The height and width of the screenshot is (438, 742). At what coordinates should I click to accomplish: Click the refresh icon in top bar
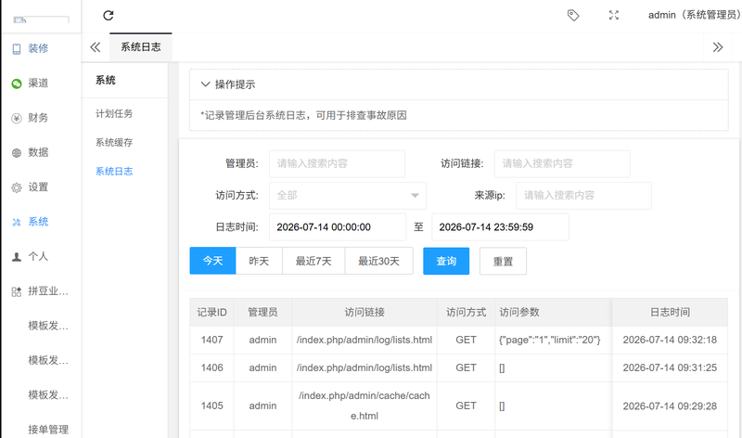click(x=109, y=15)
